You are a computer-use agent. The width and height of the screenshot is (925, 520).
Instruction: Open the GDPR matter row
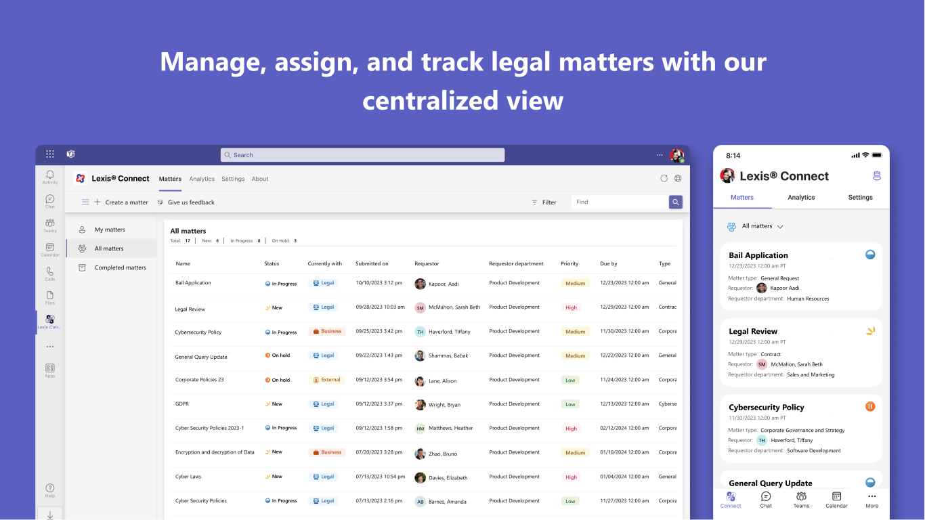[423, 404]
